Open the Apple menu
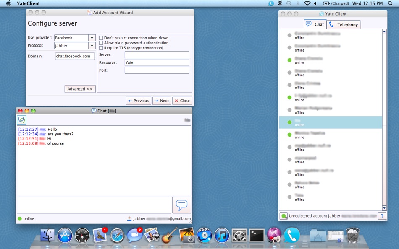This screenshot has width=399, height=249. coord(9,3)
